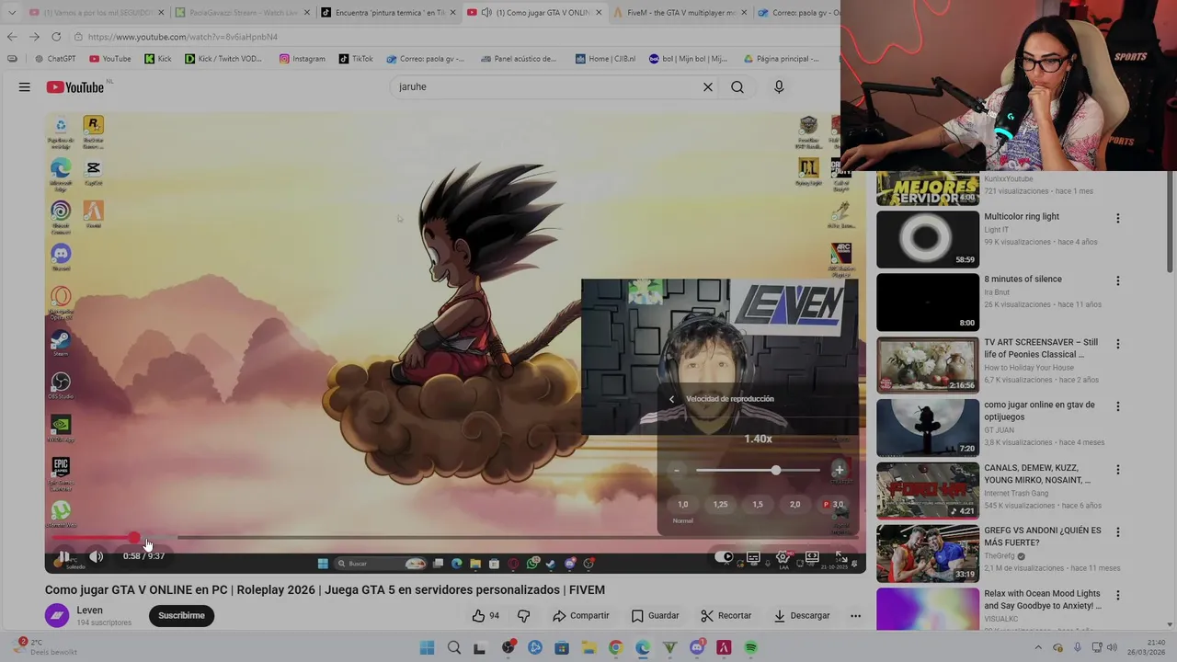
Task: Switch to theater mode in the player
Action: (x=812, y=557)
